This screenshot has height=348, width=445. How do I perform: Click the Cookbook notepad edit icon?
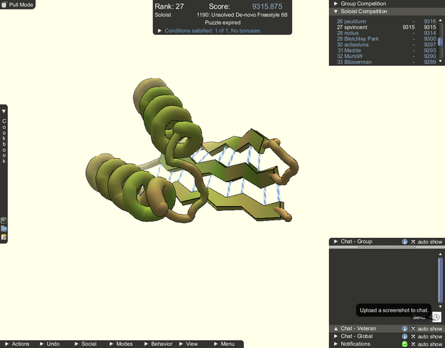[4, 236]
